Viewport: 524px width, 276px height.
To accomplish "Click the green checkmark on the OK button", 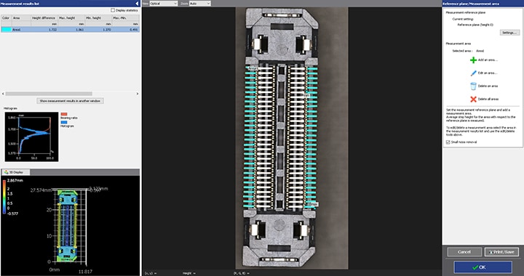I will [475, 267].
